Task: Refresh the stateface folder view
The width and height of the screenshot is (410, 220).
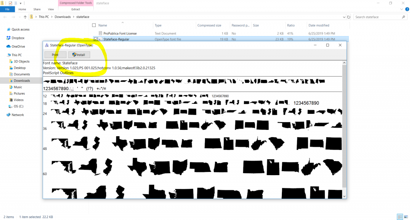Action: pyautogui.click(x=349, y=17)
